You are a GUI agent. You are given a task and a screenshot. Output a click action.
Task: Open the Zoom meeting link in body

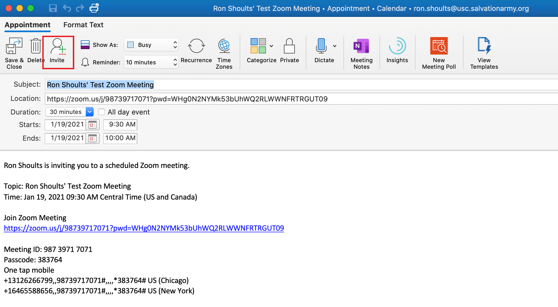click(144, 228)
